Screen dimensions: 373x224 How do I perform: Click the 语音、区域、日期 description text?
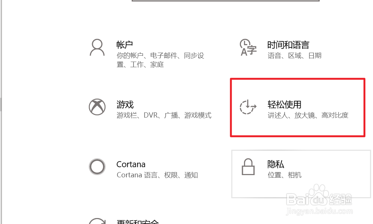coord(295,56)
